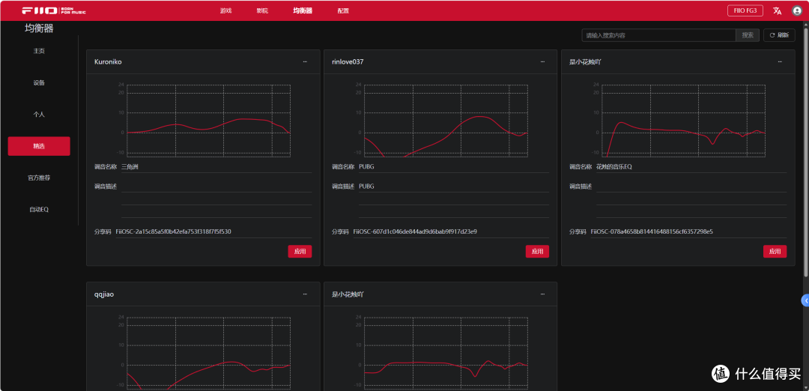The height and width of the screenshot is (391, 809).
Task: Go to 个人 in the sidebar
Action: (39, 115)
